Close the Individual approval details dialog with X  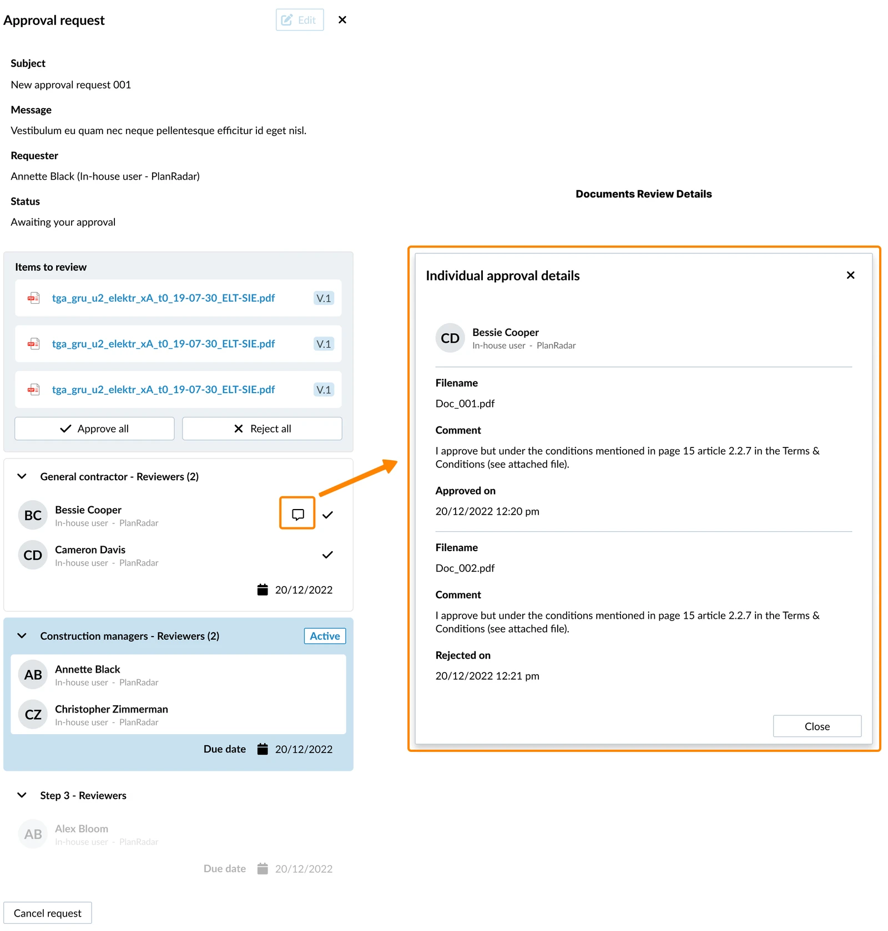tap(850, 275)
